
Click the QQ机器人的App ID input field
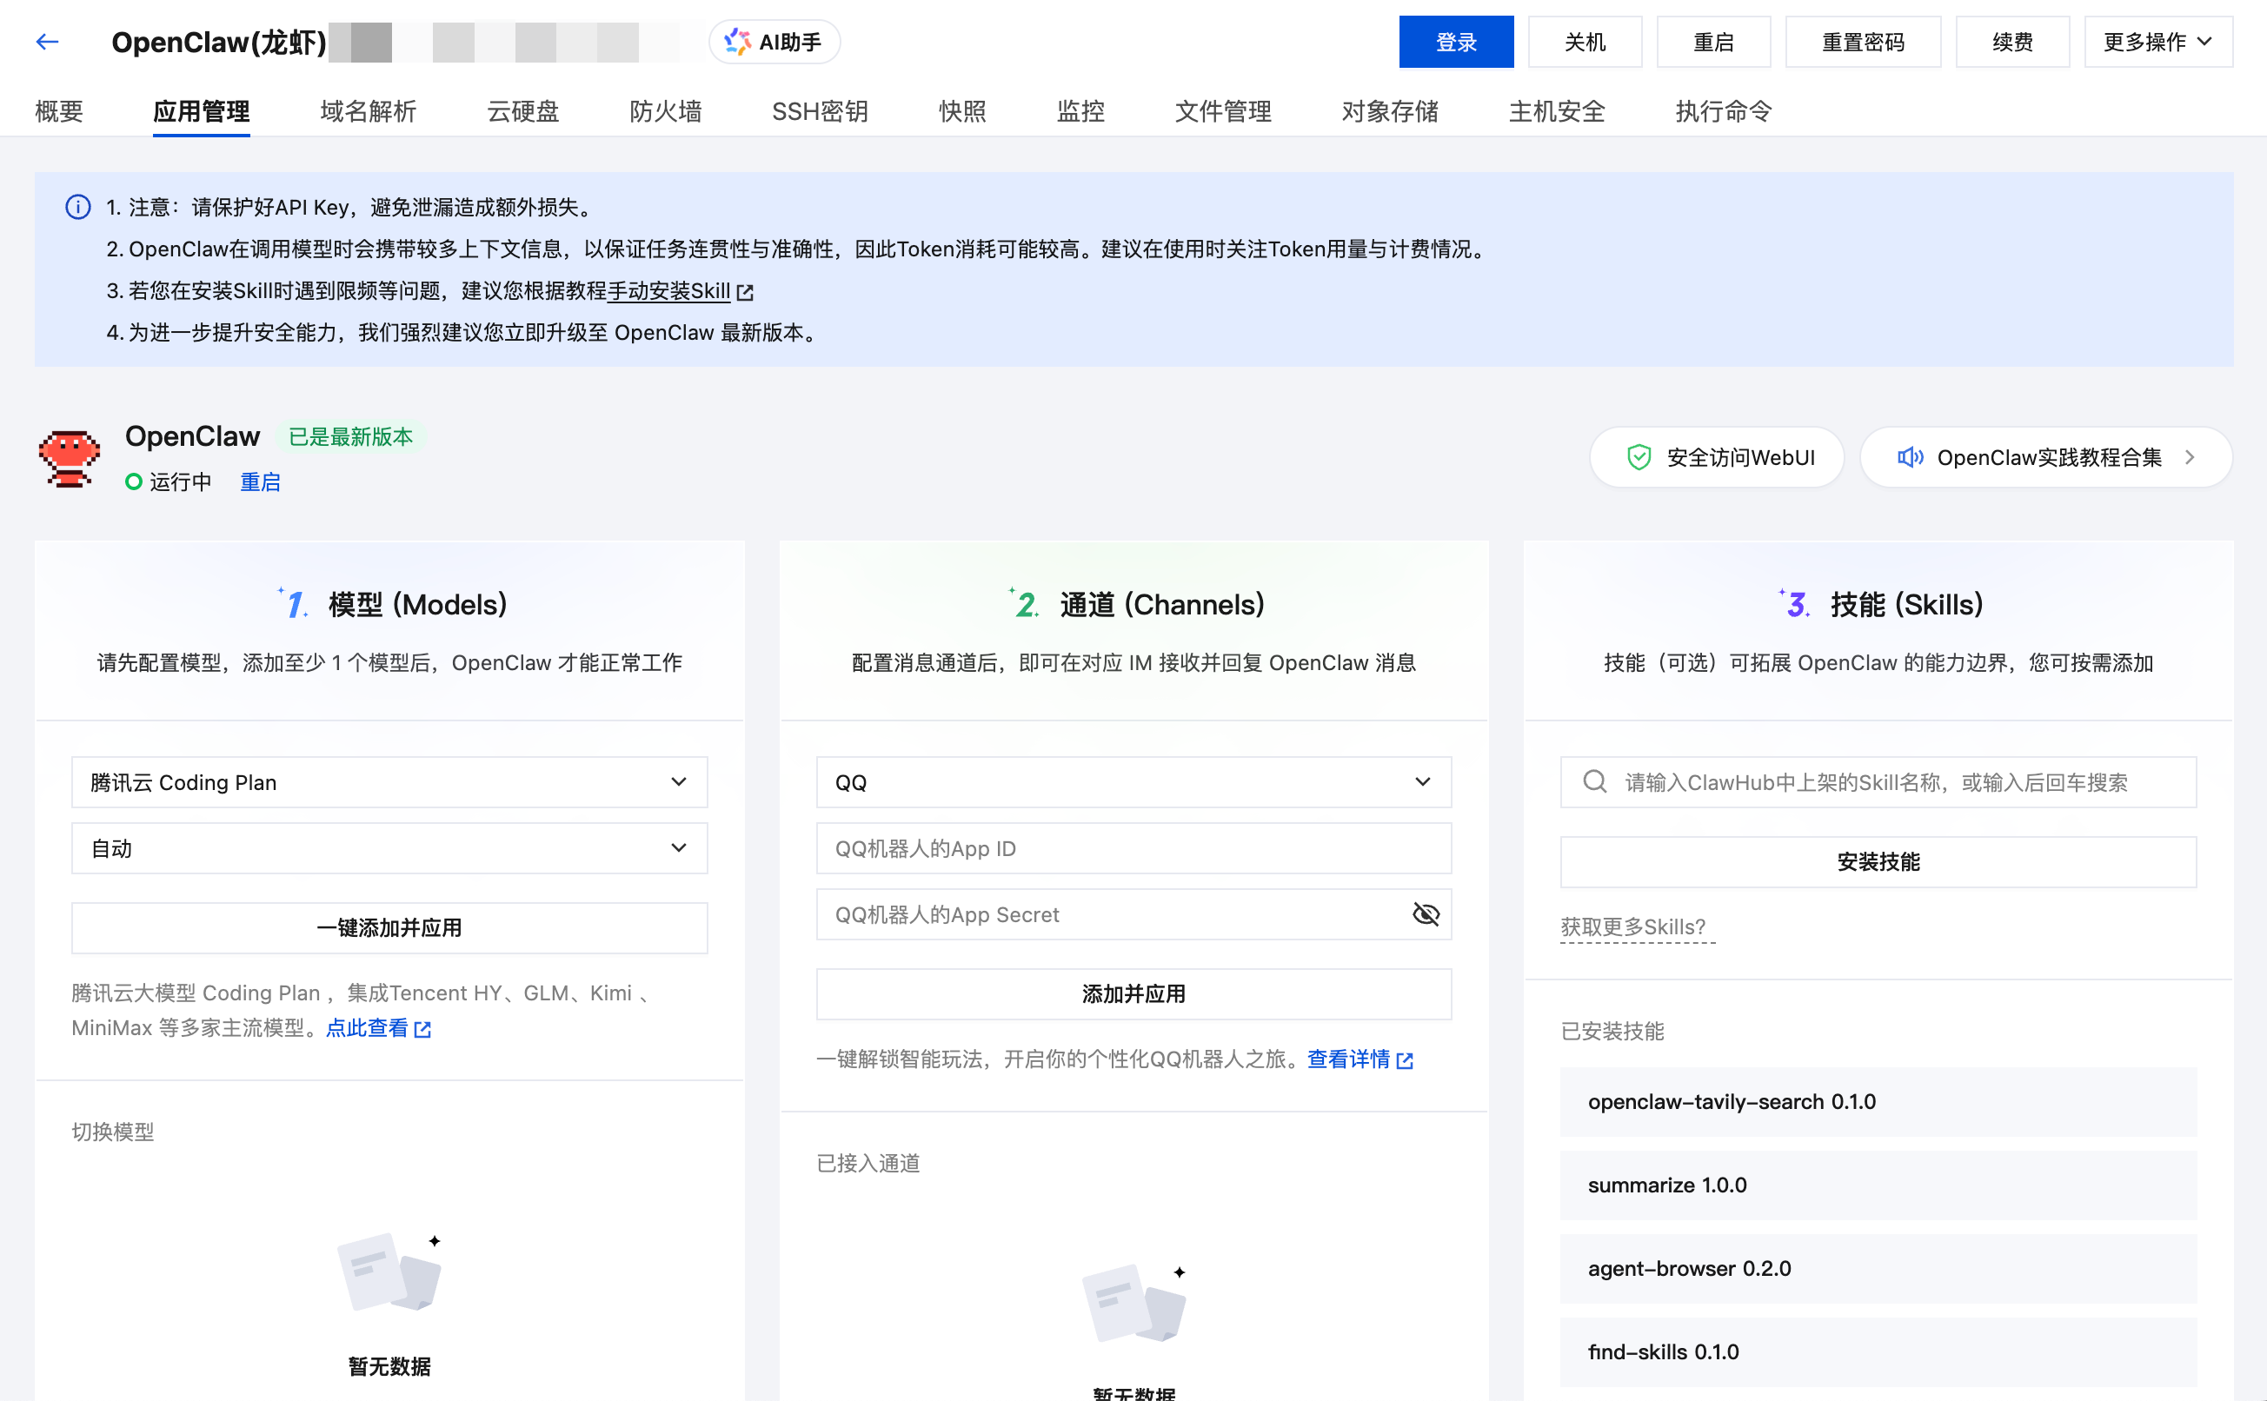1133,848
